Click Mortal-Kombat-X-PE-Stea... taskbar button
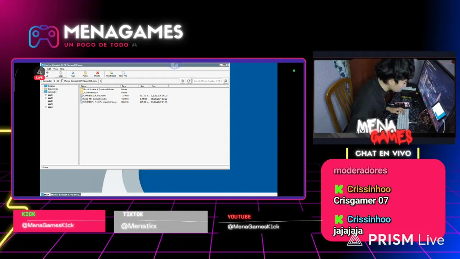 pyautogui.click(x=65, y=195)
